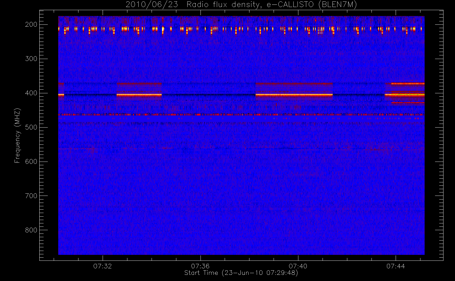Click the 500 frequency tick label
Image resolution: width=455 pixels, height=281 pixels.
31,127
